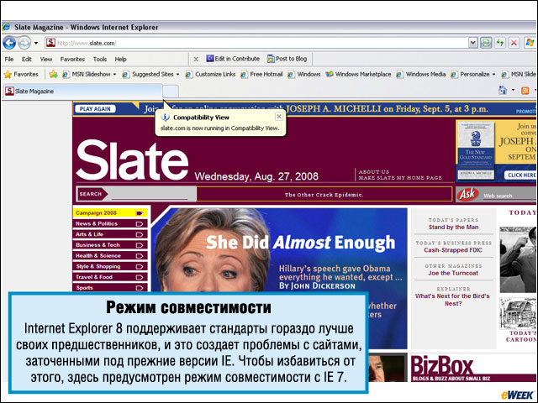The height and width of the screenshot is (403, 538).
Task: Click Post to Blog toolbar button
Action: (287, 59)
